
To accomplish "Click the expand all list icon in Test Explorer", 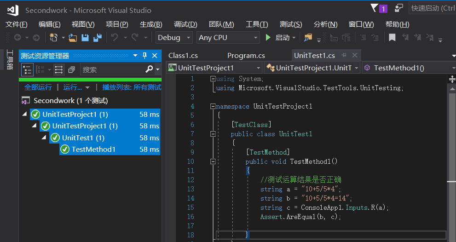I will pos(59,69).
